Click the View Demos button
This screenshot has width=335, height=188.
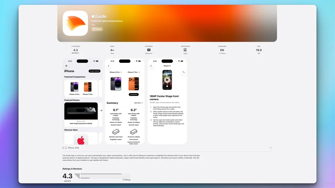point(133,94)
